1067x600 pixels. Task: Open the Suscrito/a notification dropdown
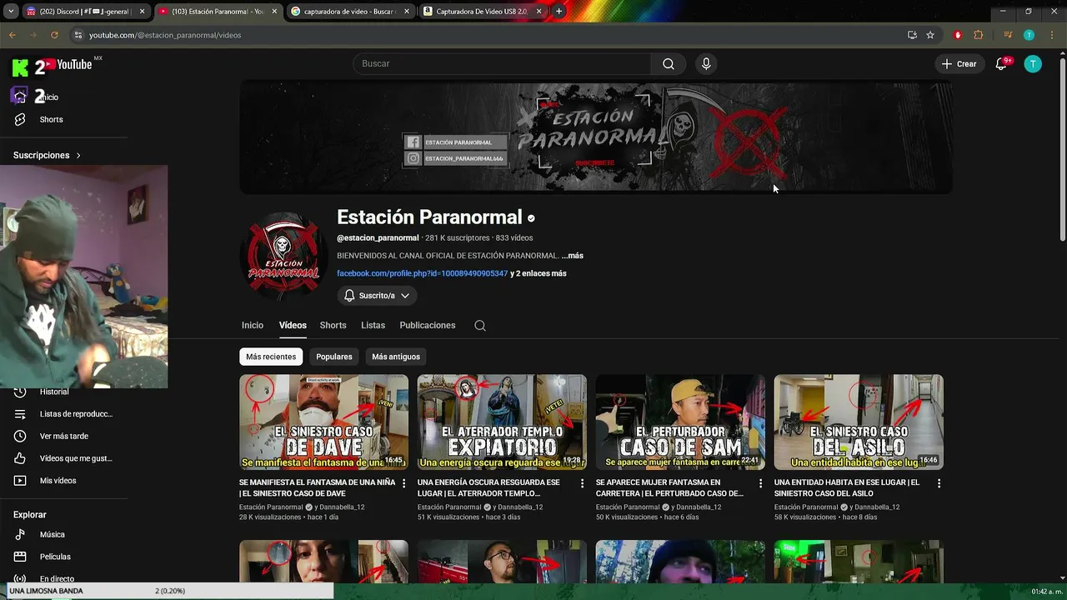[377, 296]
